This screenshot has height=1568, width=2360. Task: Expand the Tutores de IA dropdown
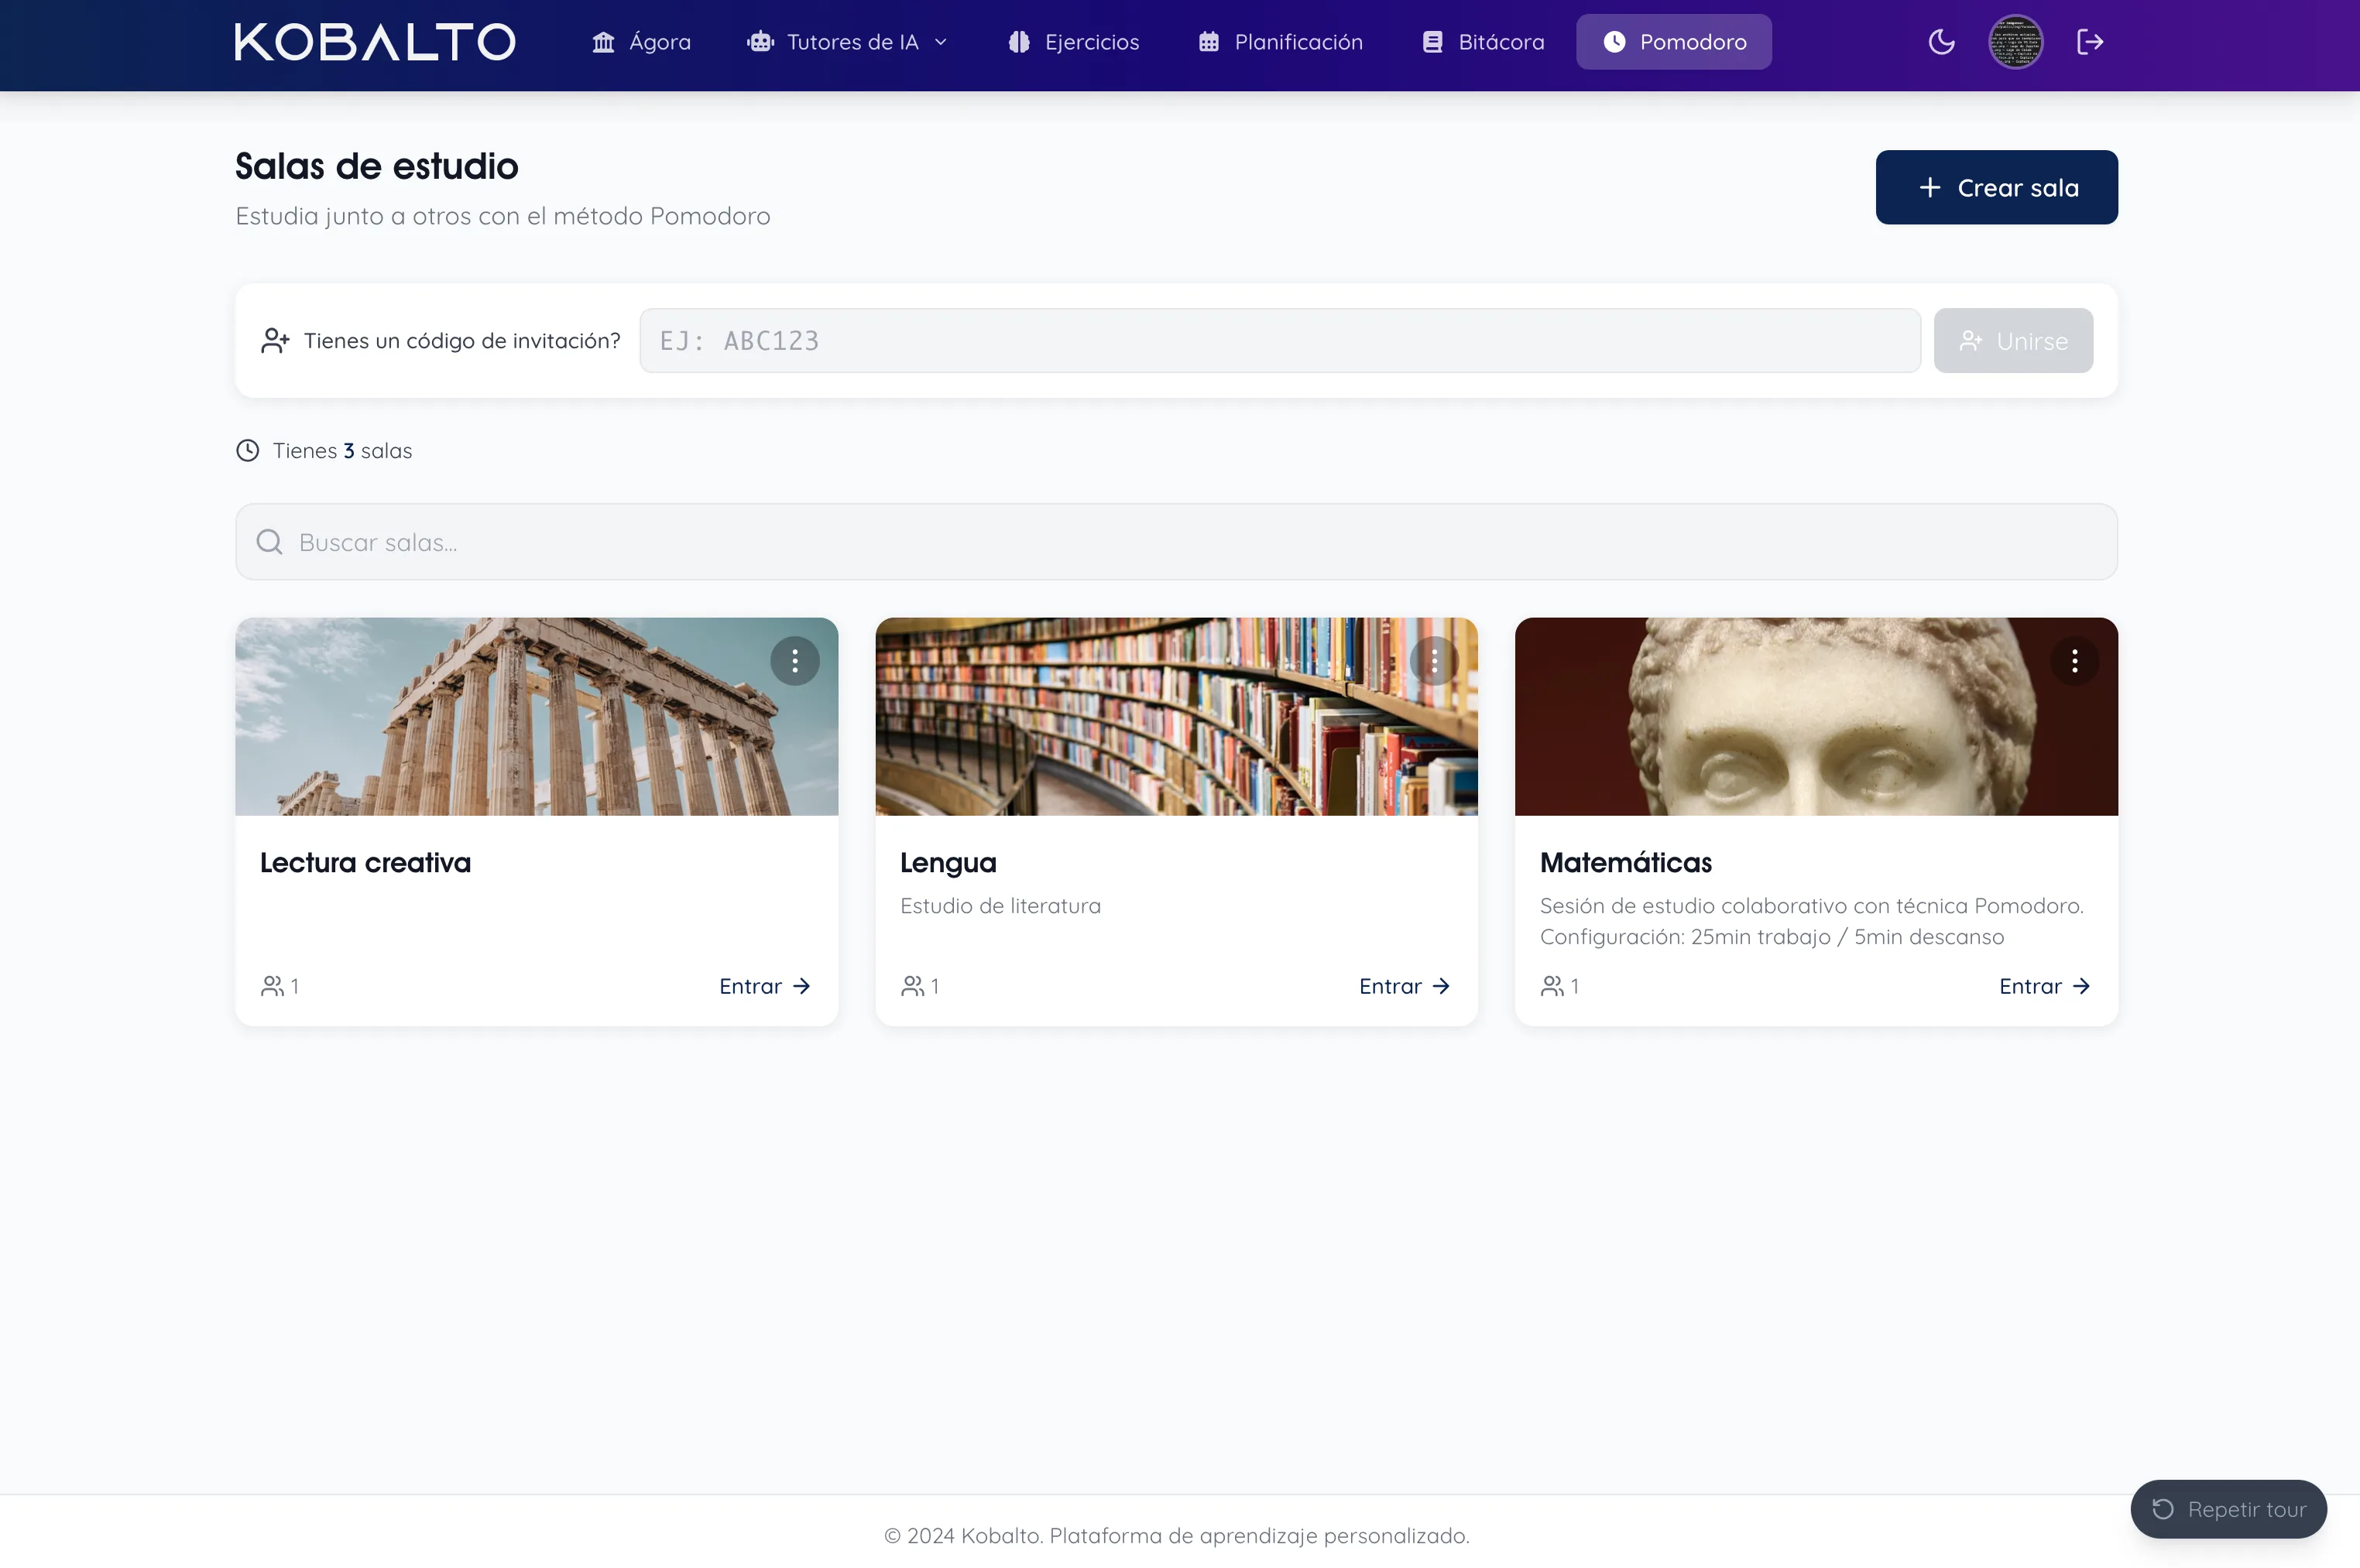point(847,42)
